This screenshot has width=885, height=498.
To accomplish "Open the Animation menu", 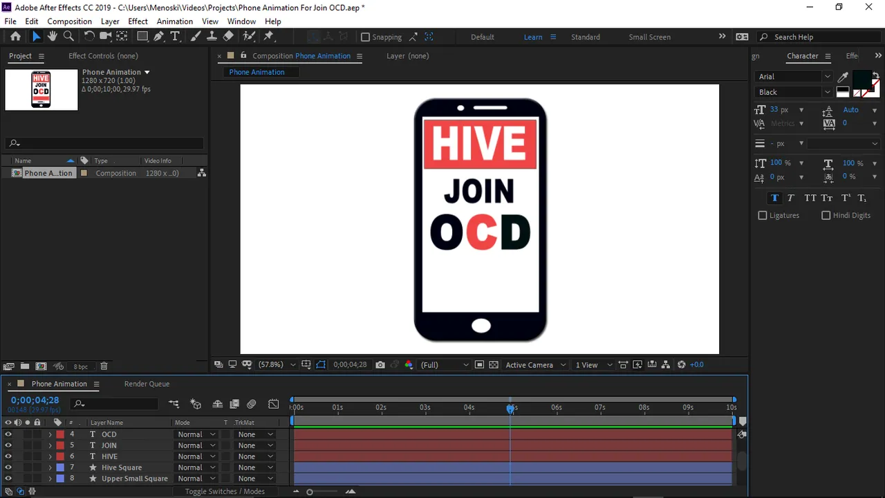I will (174, 21).
